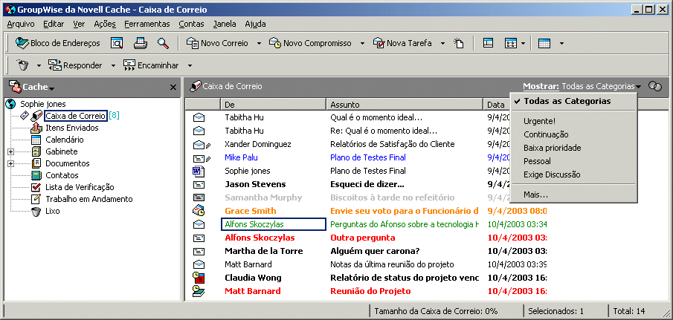Open the Nova Tarefa dropdown arrow
This screenshot has width=673, height=320.
[443, 43]
